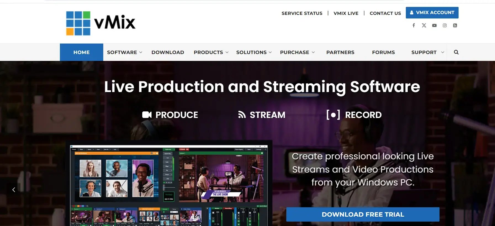This screenshot has height=226, width=495.
Task: Click the RECORD bracket icon
Action: pos(333,115)
